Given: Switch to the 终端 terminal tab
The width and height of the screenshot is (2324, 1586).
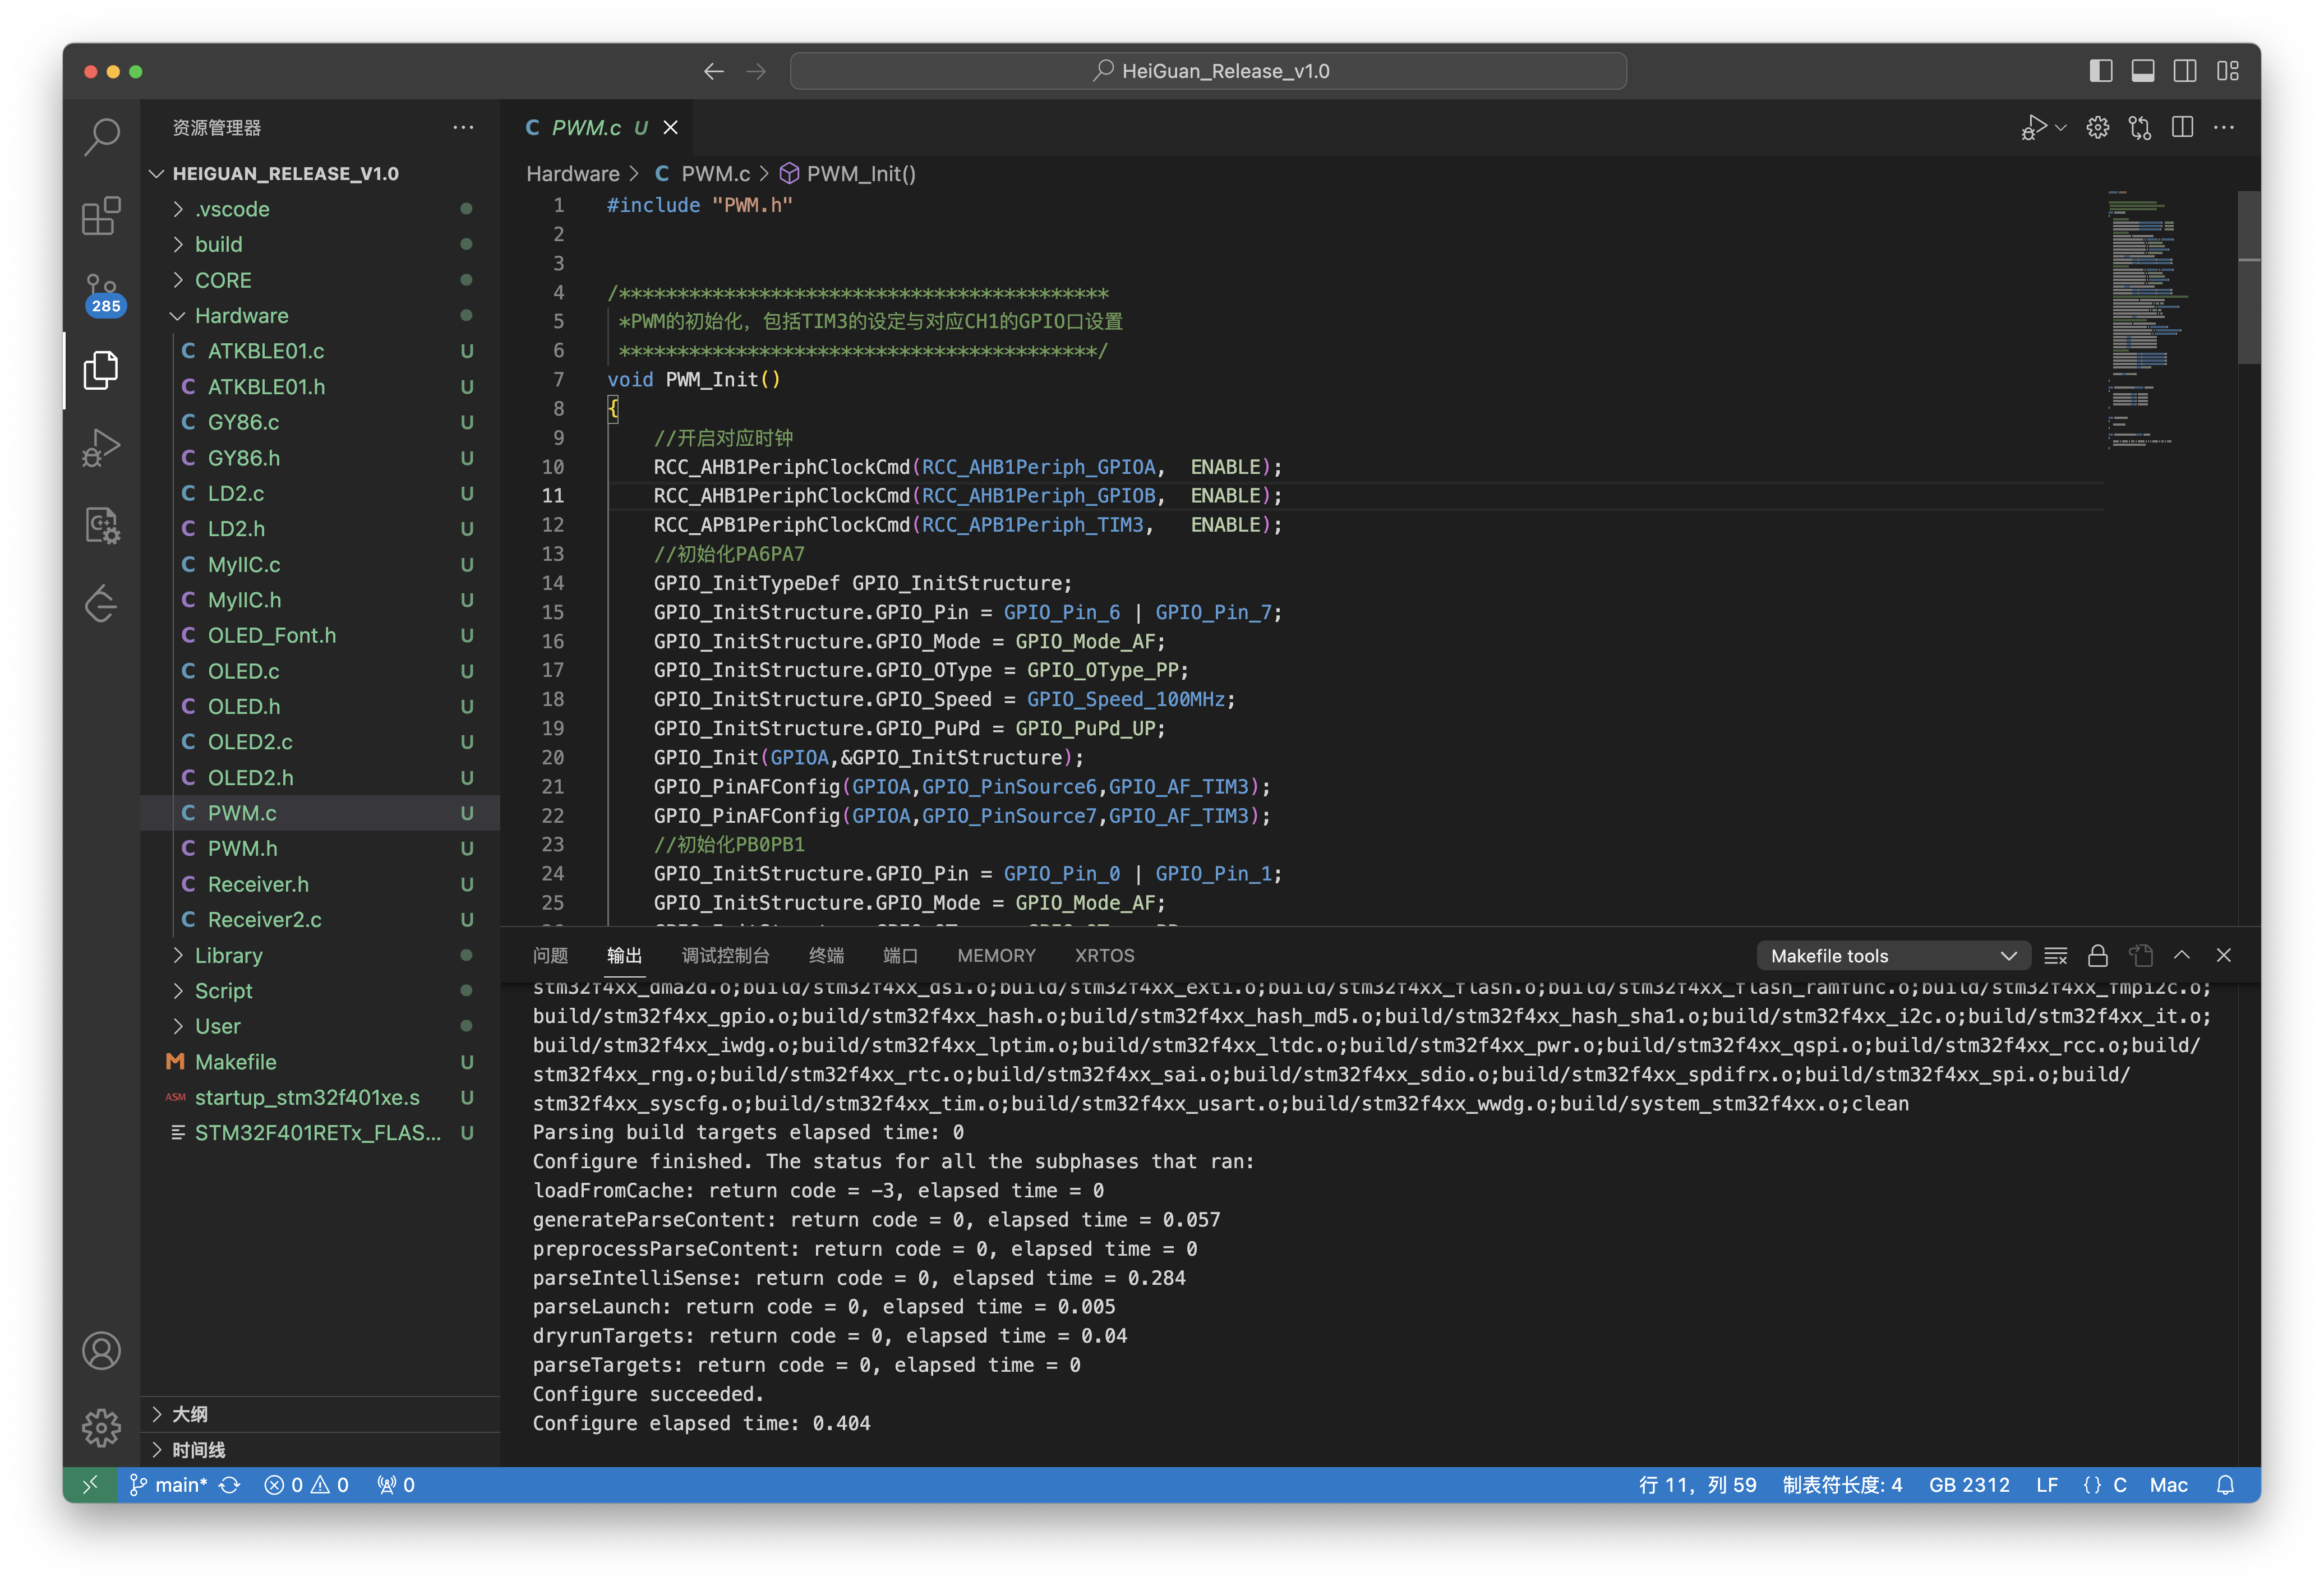Looking at the screenshot, I should [x=826, y=956].
